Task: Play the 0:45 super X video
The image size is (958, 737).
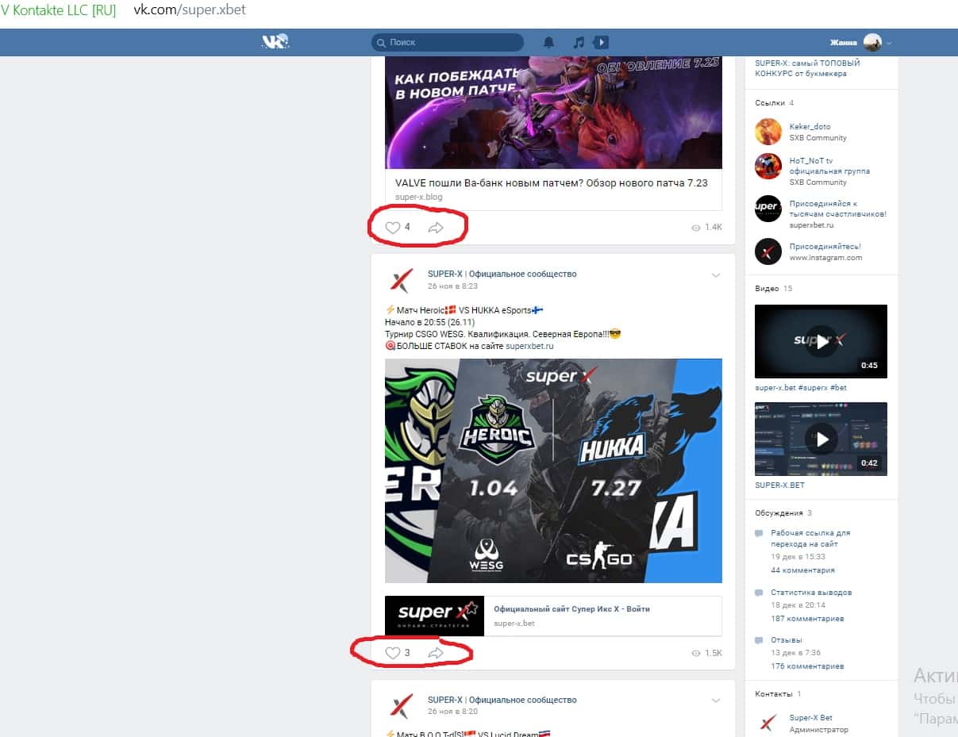Action: tap(821, 341)
